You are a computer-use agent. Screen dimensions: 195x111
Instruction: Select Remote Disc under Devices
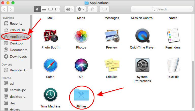point(15,70)
